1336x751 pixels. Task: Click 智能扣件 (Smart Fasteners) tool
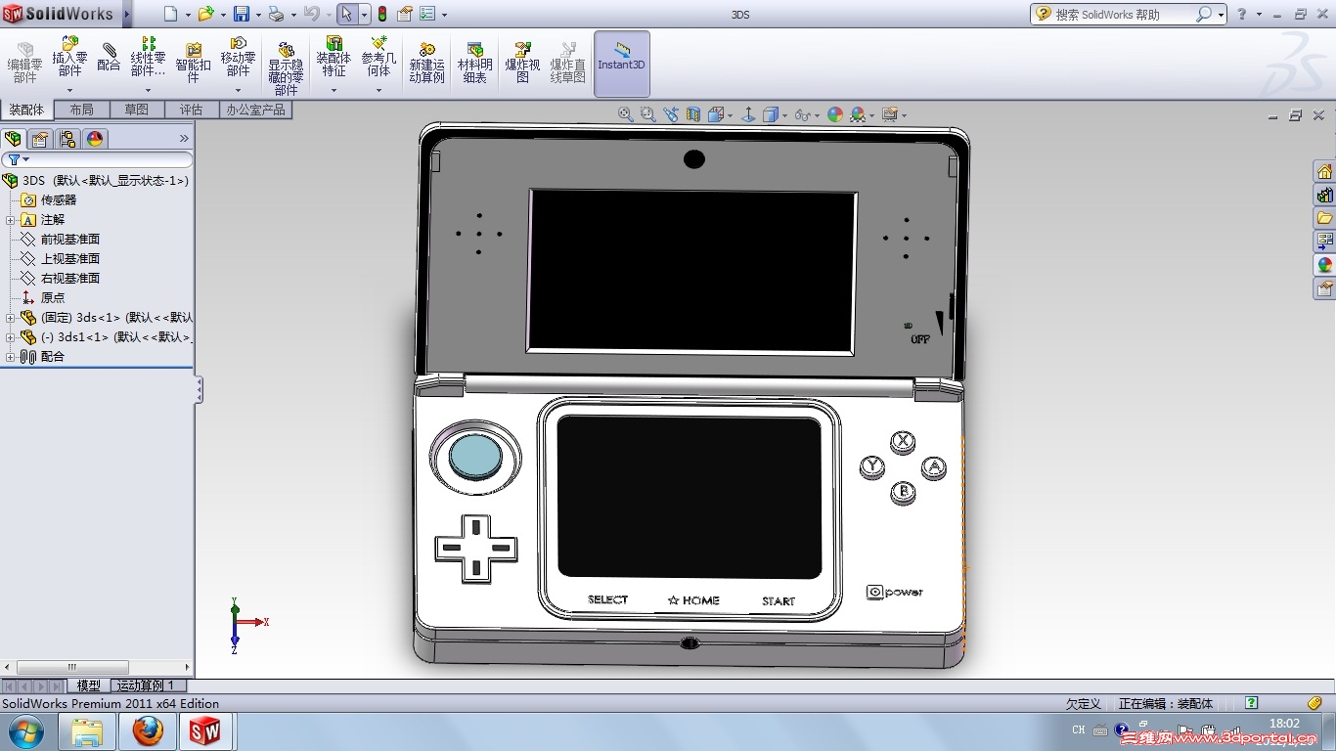(194, 63)
